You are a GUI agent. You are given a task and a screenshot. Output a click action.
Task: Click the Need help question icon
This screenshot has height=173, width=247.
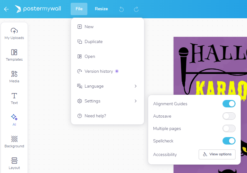(80, 116)
